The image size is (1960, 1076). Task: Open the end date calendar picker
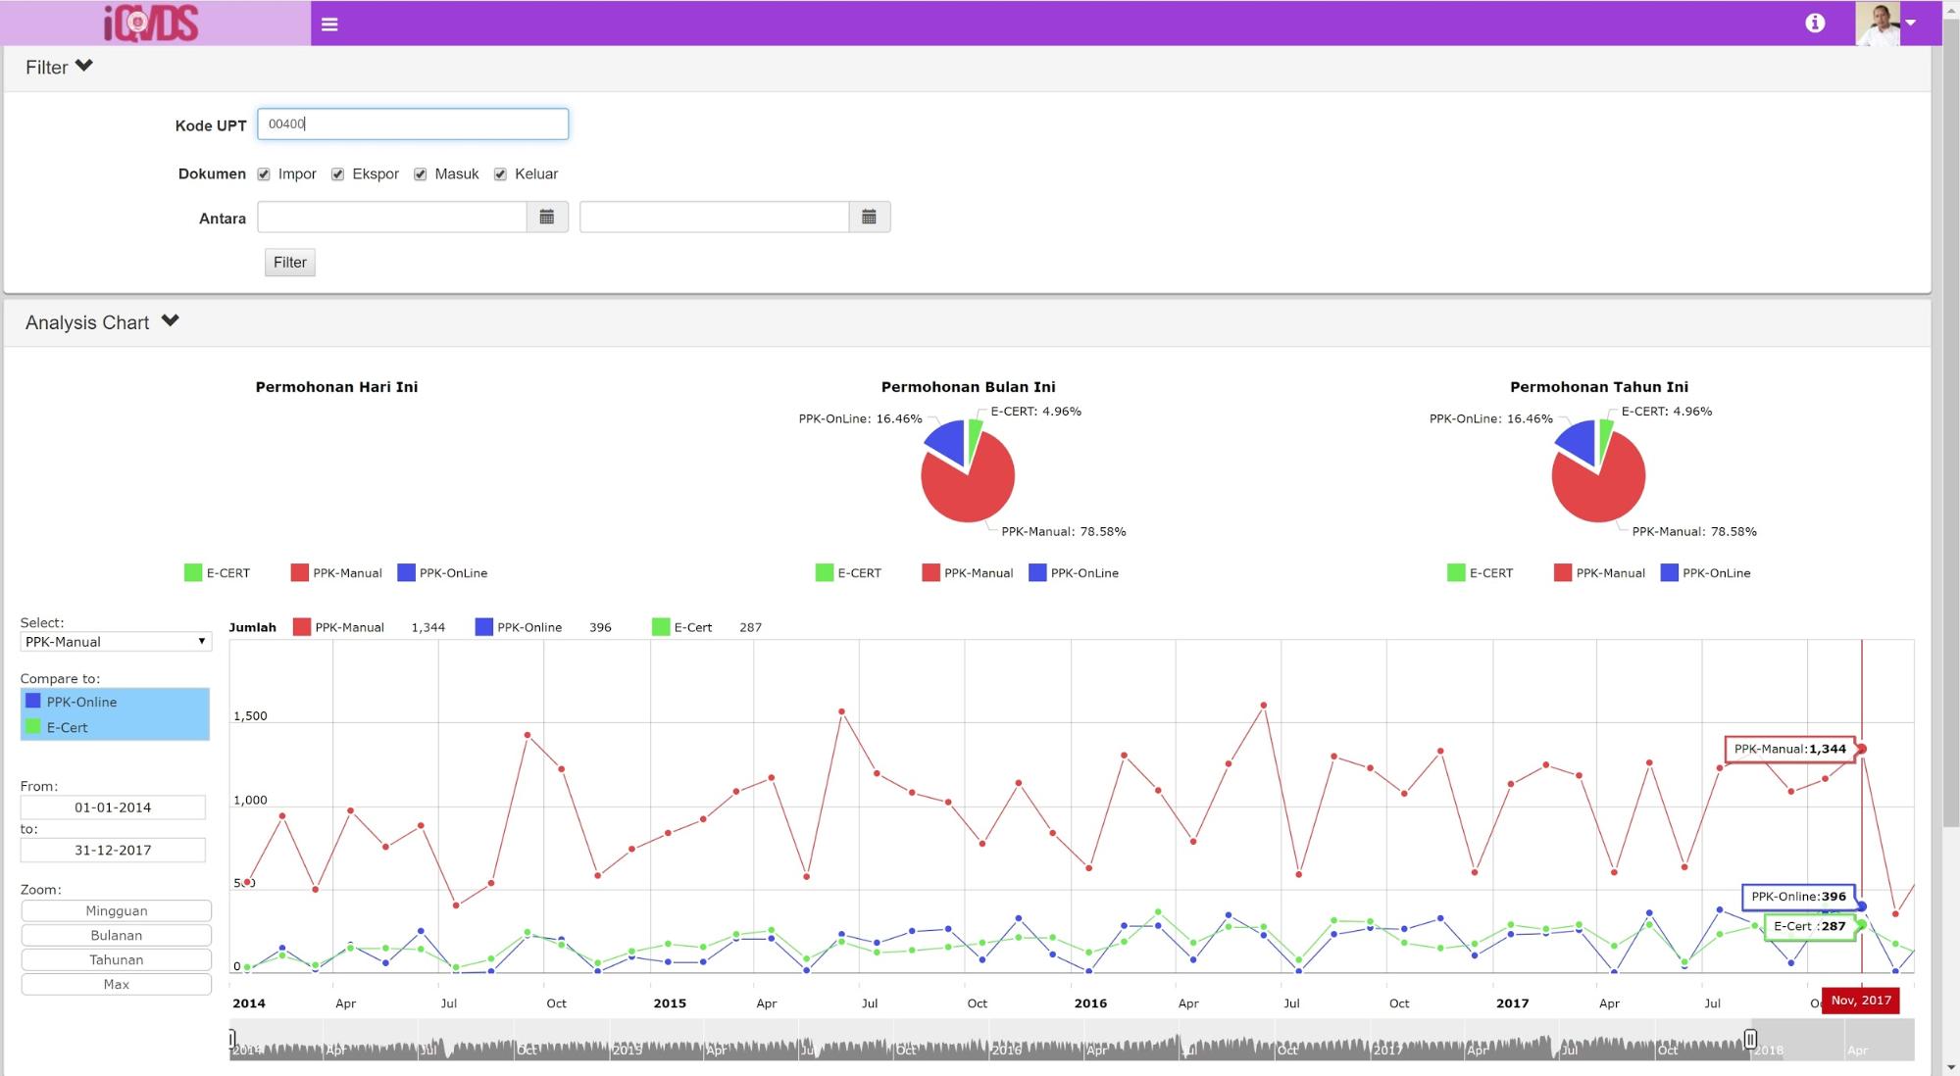[869, 217]
